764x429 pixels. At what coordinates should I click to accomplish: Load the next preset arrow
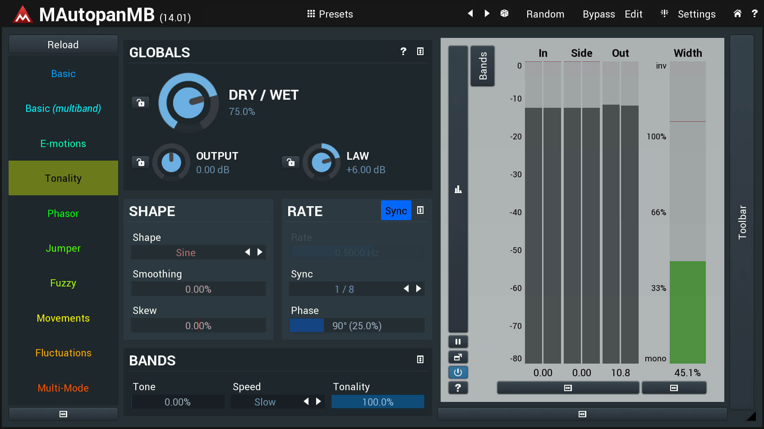tap(487, 14)
